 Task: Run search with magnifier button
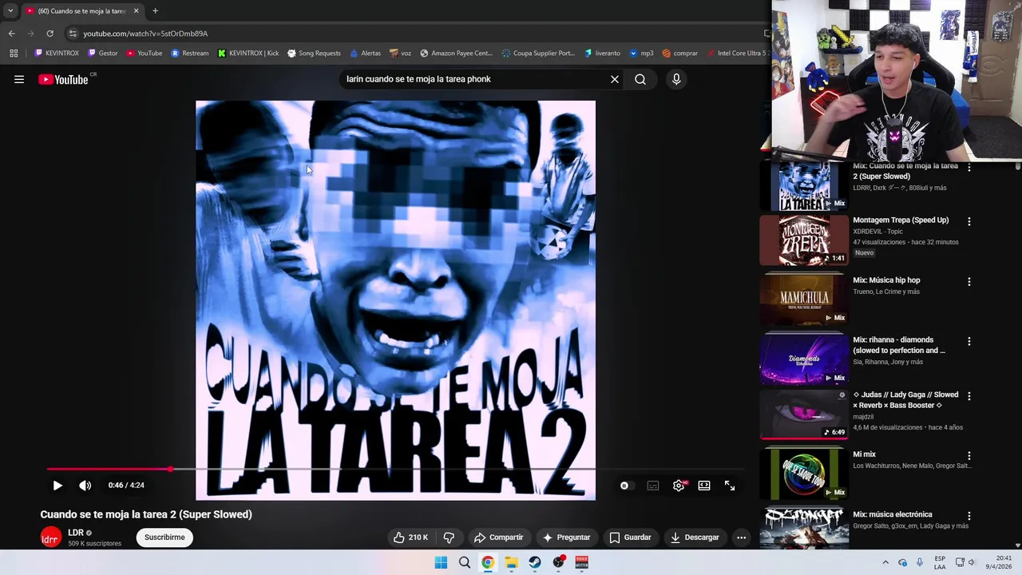(x=640, y=79)
